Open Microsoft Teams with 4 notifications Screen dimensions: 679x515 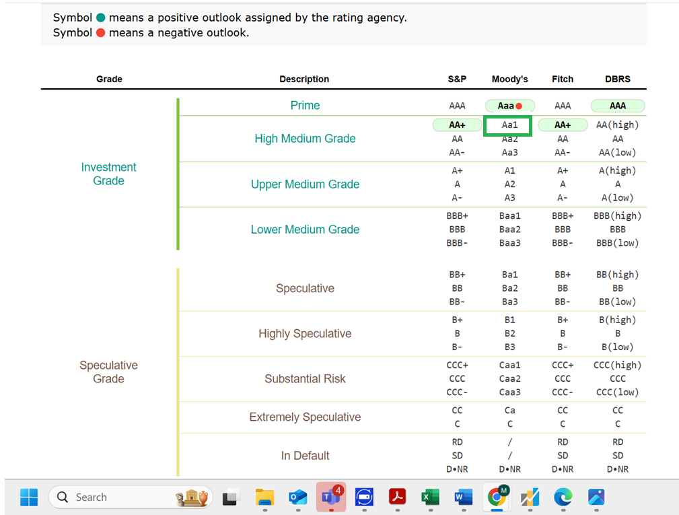coord(331,497)
